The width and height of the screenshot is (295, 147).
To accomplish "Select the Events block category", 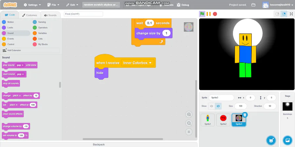I will [8, 39].
